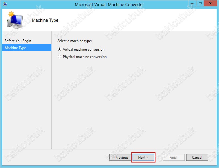The height and width of the screenshot is (168, 219).
Task: Maximize the Converter window
Action: (200, 3)
